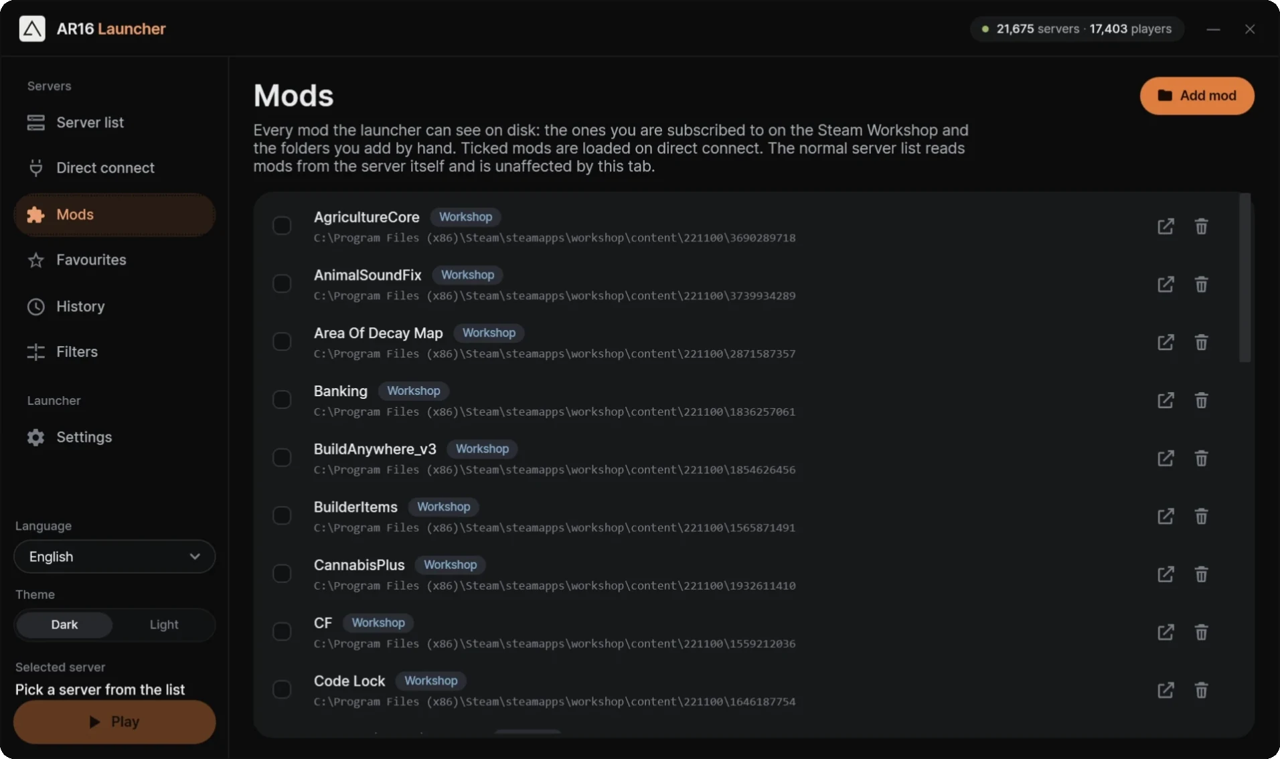
Task: Tick the Code Lock checkbox
Action: click(x=282, y=689)
